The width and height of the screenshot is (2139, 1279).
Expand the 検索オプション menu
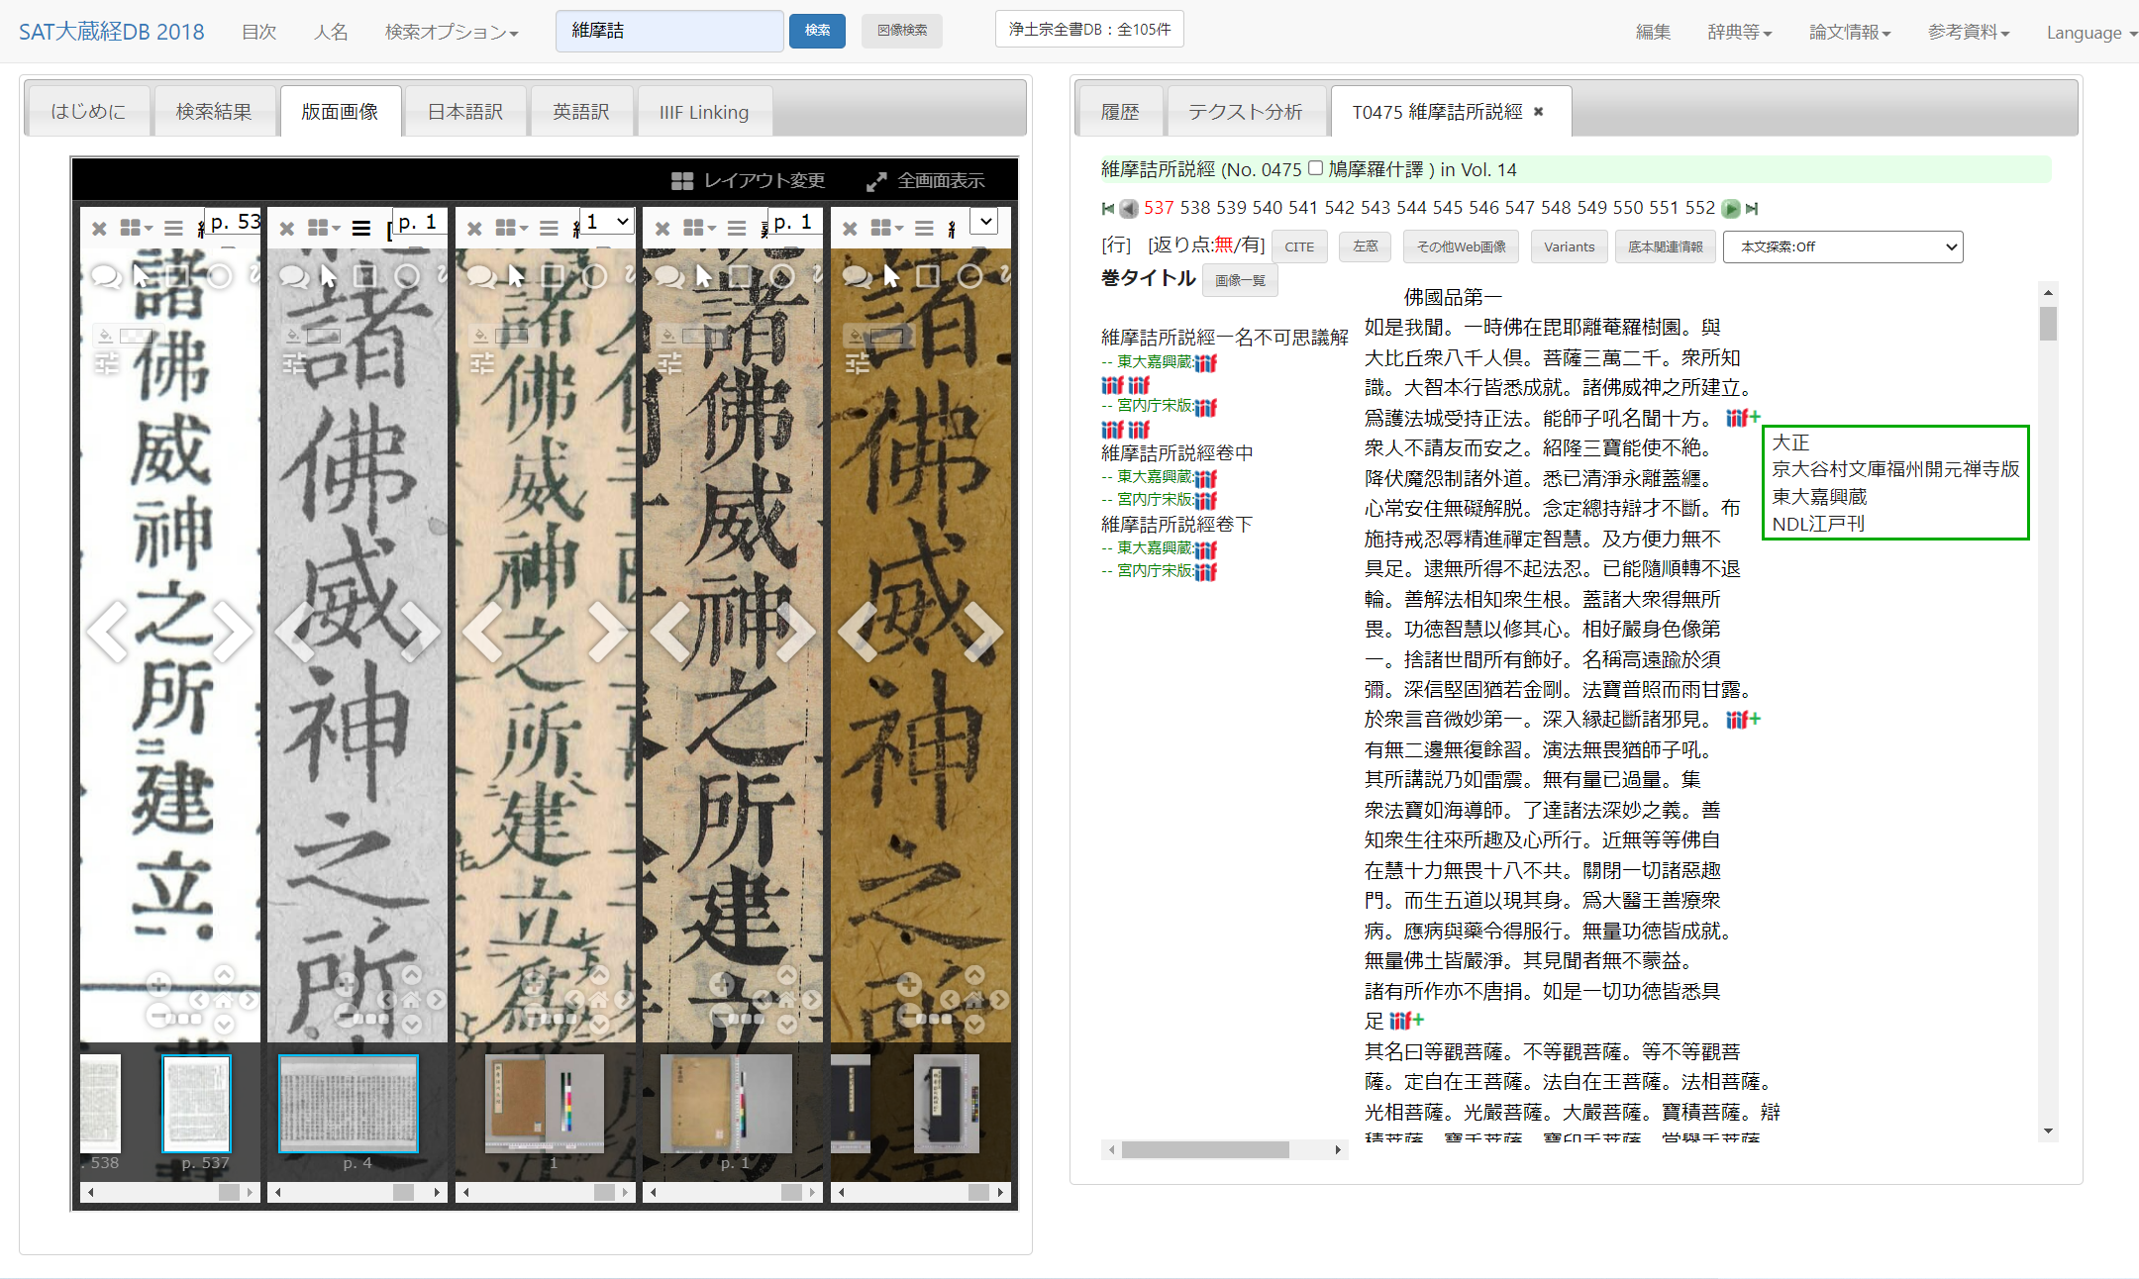click(451, 33)
